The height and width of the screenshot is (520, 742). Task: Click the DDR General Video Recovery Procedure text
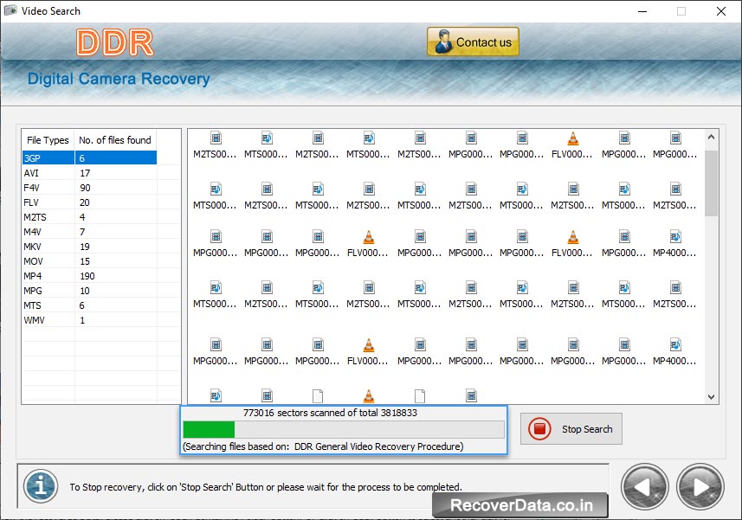[x=378, y=446]
